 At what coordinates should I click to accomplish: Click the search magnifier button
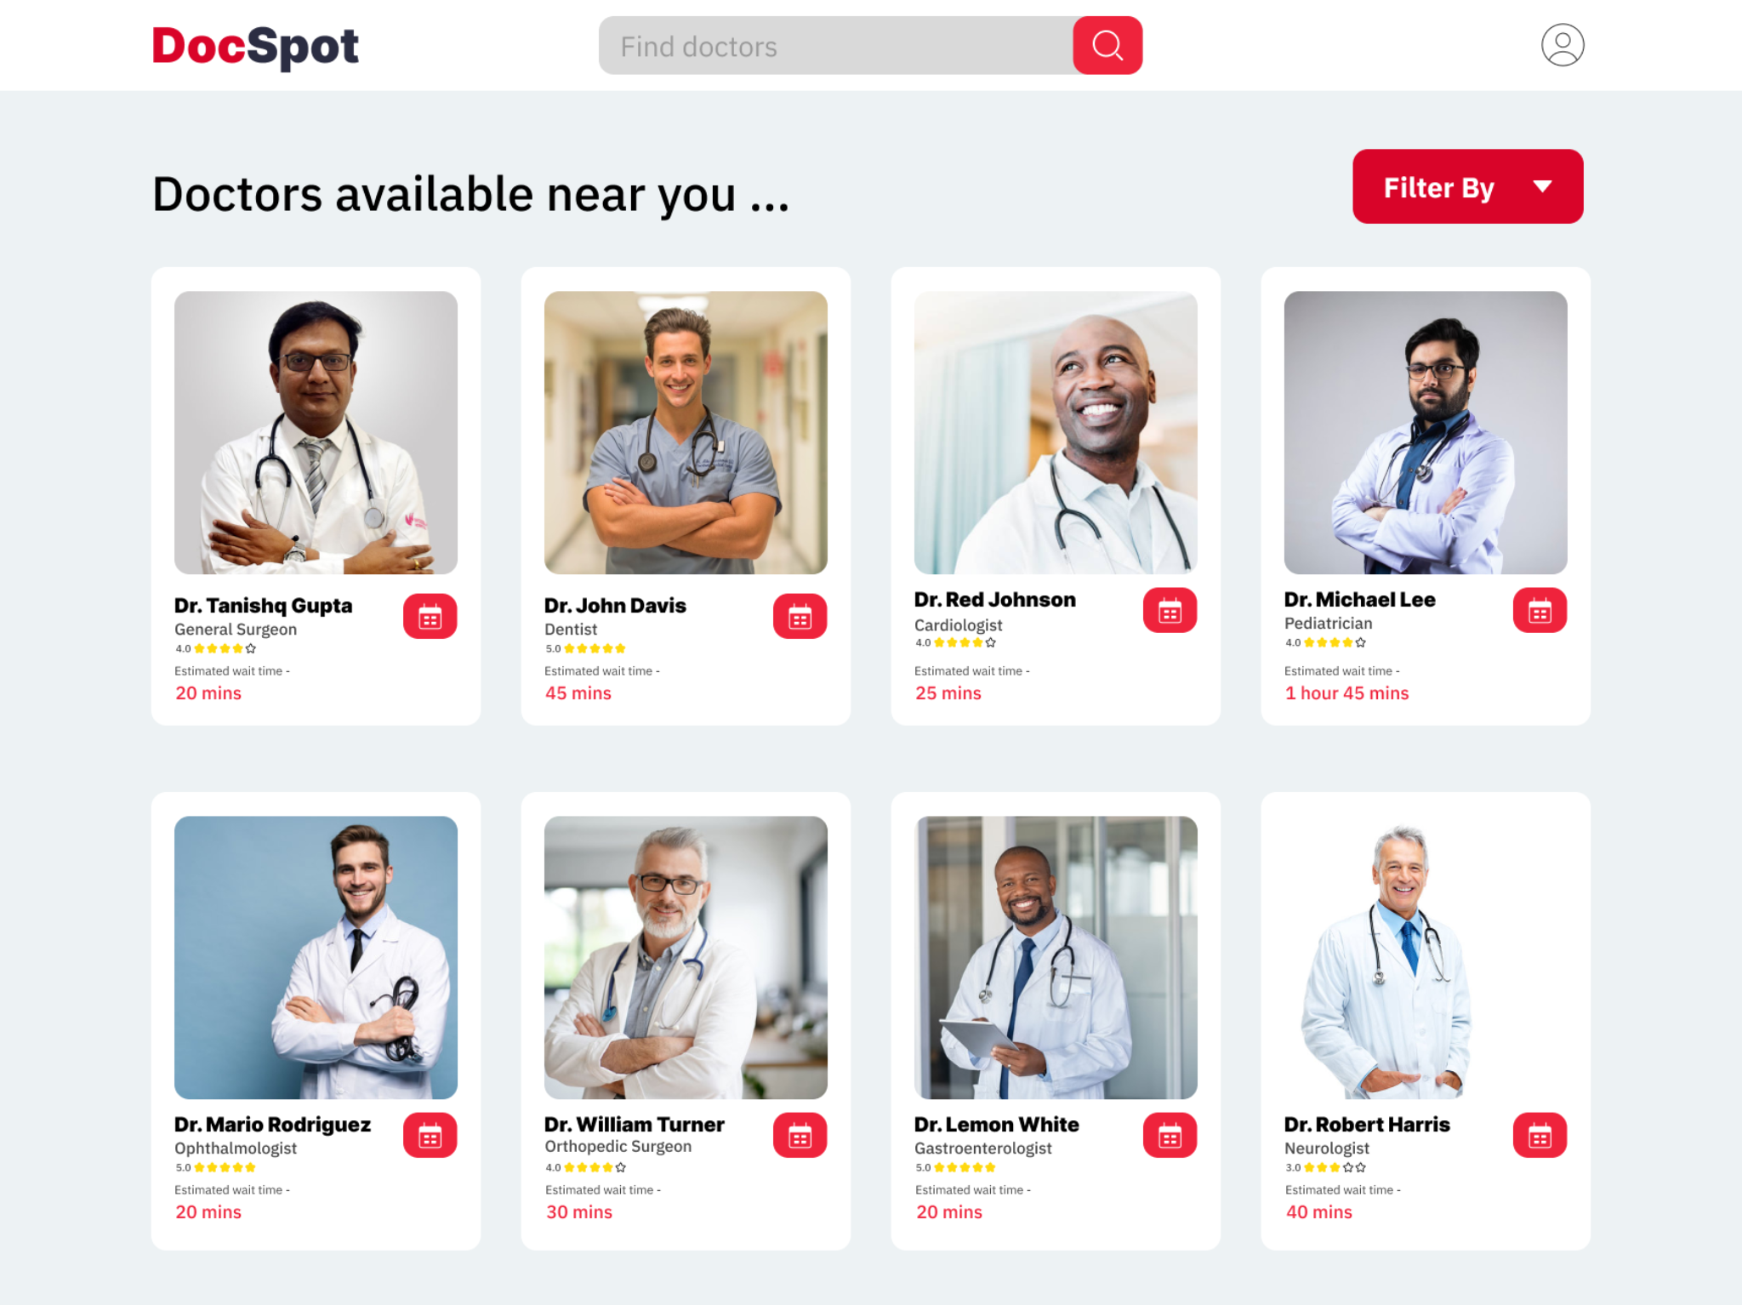(x=1107, y=45)
